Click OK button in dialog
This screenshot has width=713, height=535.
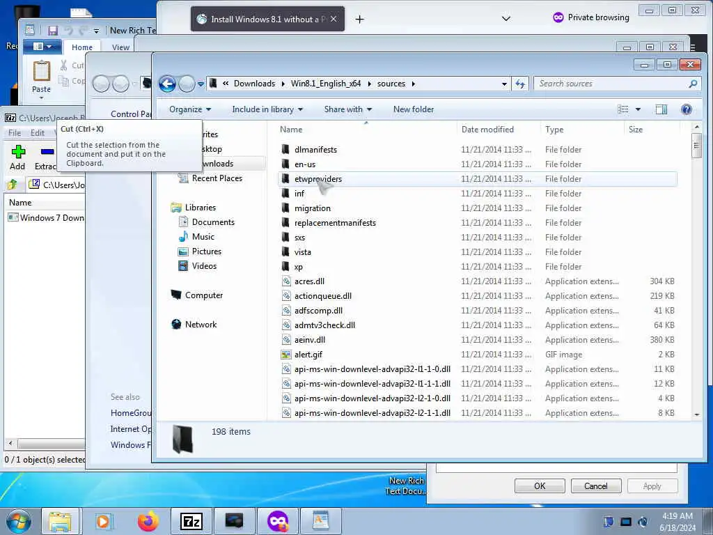(x=540, y=486)
